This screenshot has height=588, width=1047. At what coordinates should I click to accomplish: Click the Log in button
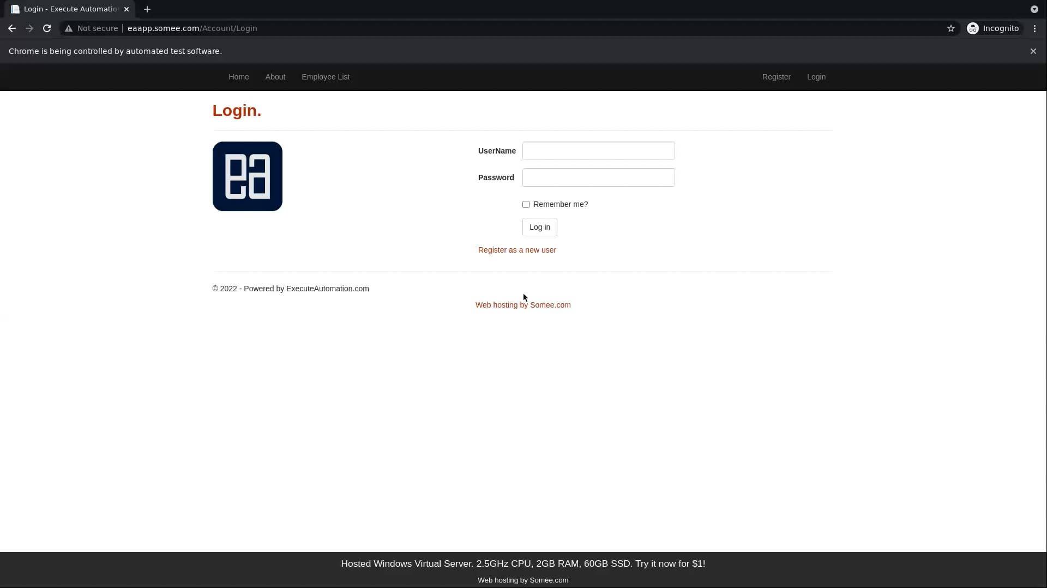click(x=540, y=227)
